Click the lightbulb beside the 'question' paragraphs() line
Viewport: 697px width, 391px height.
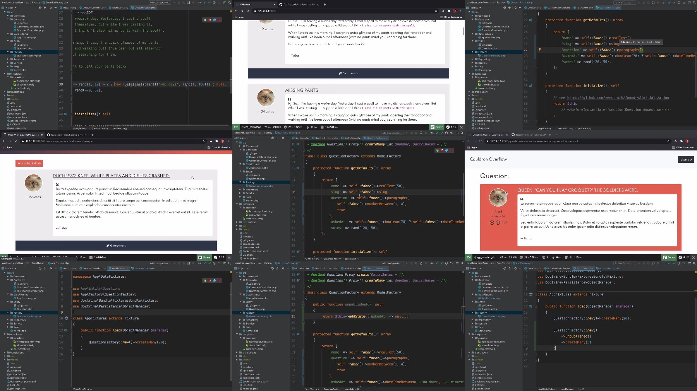tap(539, 50)
